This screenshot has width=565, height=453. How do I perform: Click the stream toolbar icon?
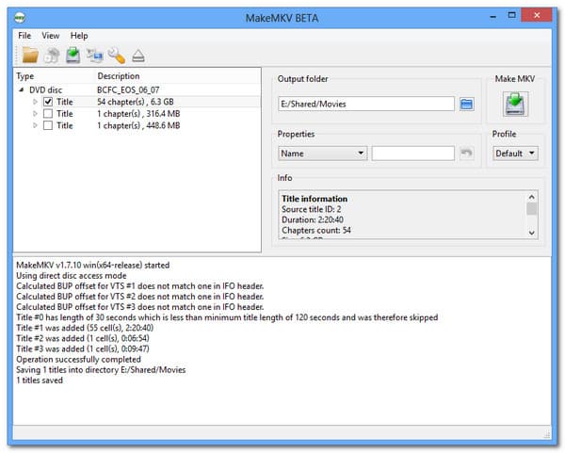point(94,56)
